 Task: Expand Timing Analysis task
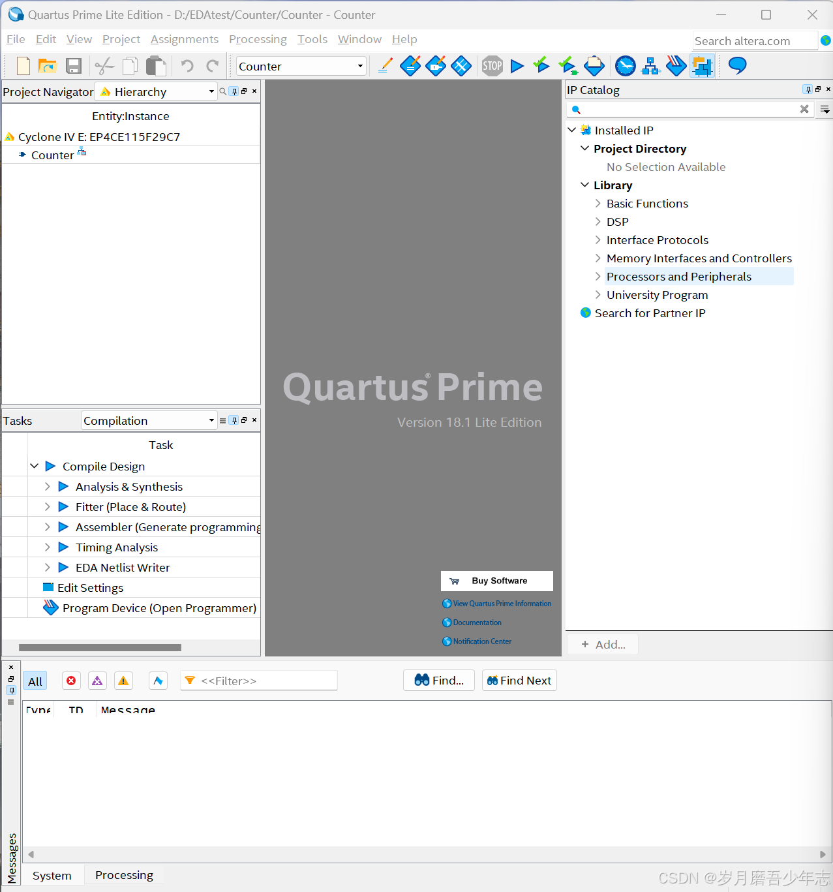(47, 547)
